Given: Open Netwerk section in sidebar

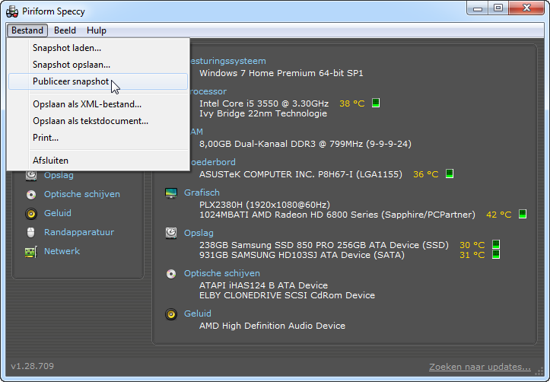Looking at the screenshot, I should pyautogui.click(x=62, y=251).
